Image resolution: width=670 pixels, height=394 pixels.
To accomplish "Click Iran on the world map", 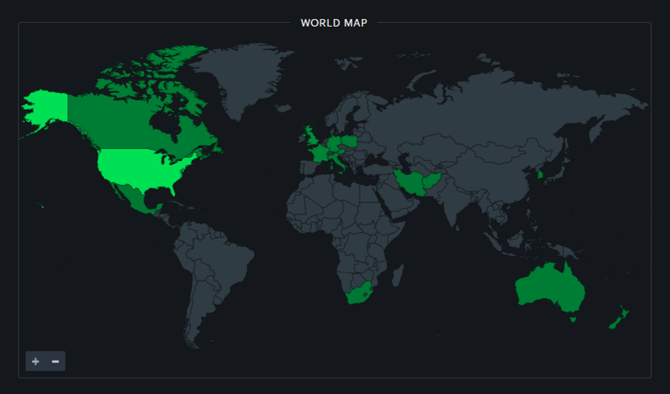I will 412,183.
